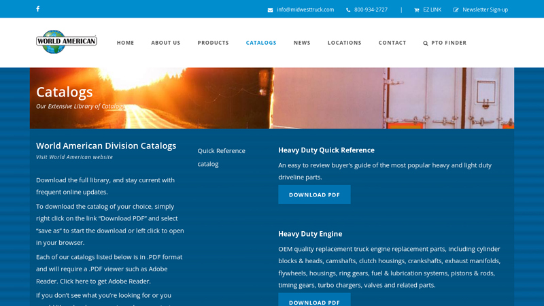Click the PTO Finder magnifier icon
Screen dimensions: 544x306
426,43
